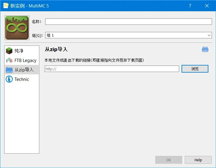This screenshot has width=216, height=168.
Task: Click the FTB logo icon in sidebar
Action: 9,60
